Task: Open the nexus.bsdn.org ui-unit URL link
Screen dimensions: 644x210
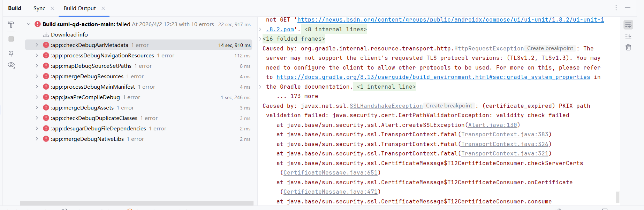Action: (x=450, y=20)
